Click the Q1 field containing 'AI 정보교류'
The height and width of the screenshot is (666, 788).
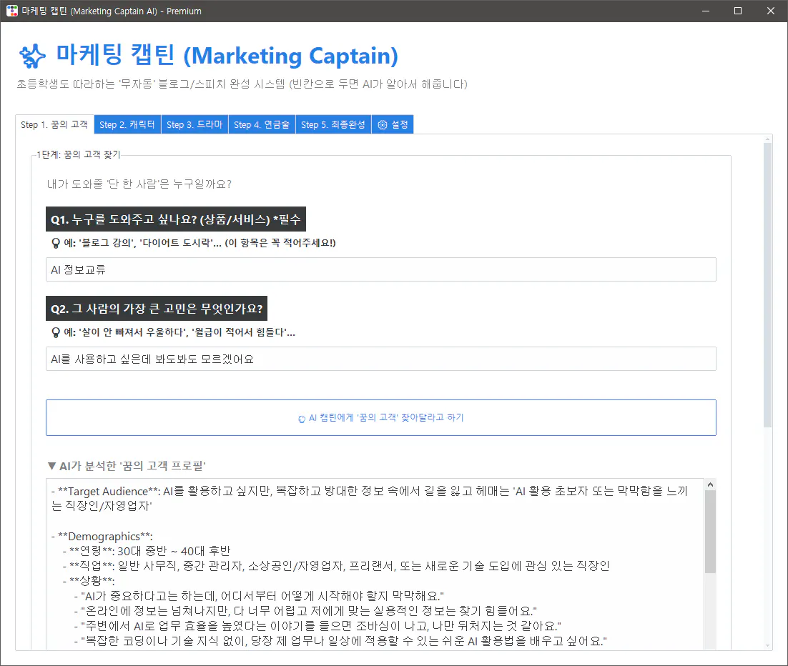[x=380, y=269]
